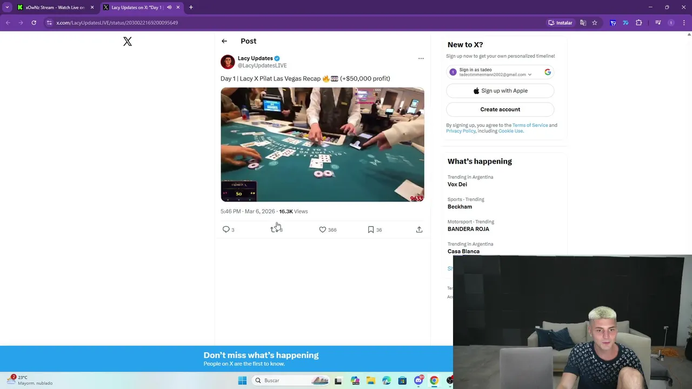Open the Windows Start menu
The width and height of the screenshot is (692, 389).
(x=242, y=380)
